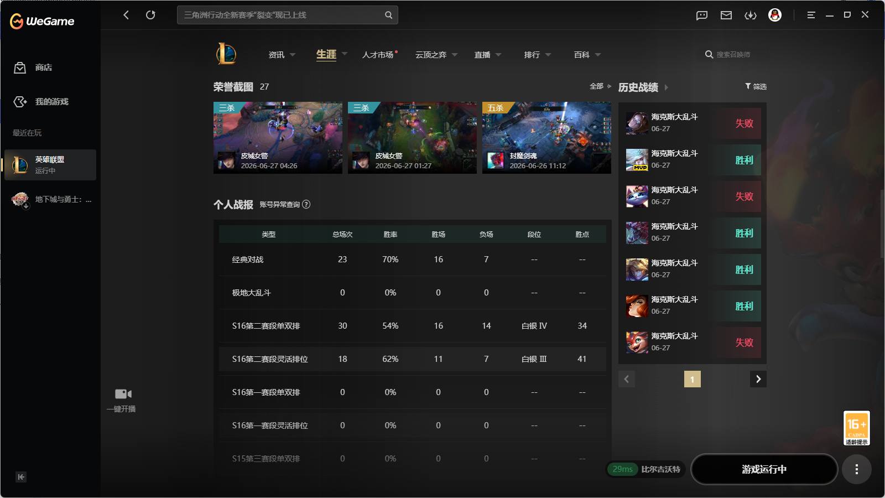The height and width of the screenshot is (498, 885).
Task: Select the 极地大乱斗 stats row
Action: 412,293
